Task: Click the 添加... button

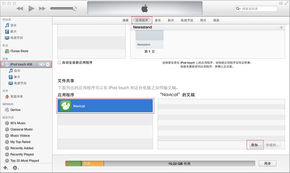Action: (256, 145)
